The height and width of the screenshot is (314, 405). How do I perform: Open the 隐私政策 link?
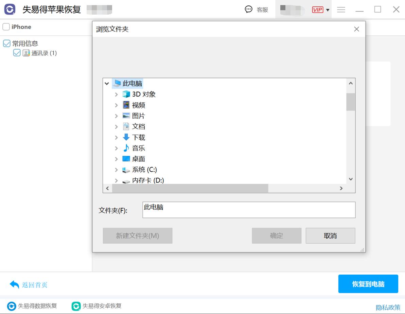[388, 307]
